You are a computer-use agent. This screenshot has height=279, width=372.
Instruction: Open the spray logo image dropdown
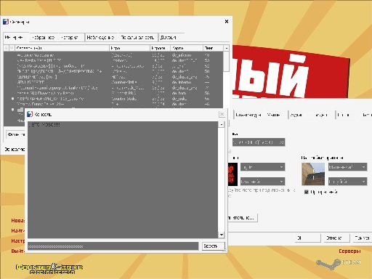click(263, 167)
